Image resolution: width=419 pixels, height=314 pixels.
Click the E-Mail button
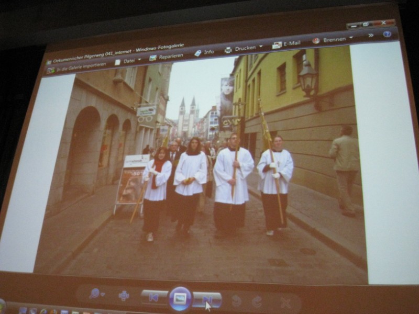286,44
